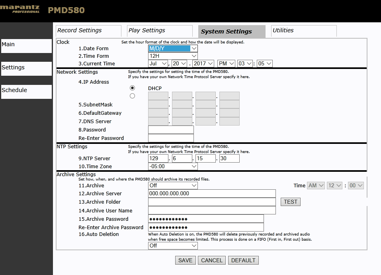Screen dimensions: 381x275
Task: Open Main in the sidebar
Action: pos(26,46)
